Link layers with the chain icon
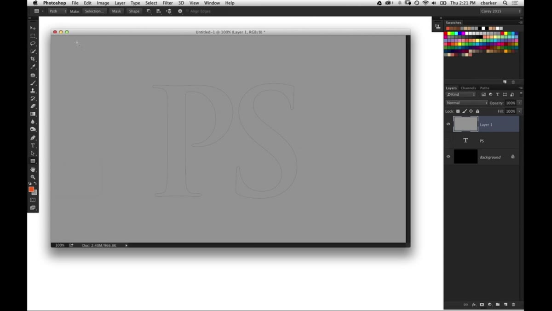The image size is (552, 311). coord(466,305)
